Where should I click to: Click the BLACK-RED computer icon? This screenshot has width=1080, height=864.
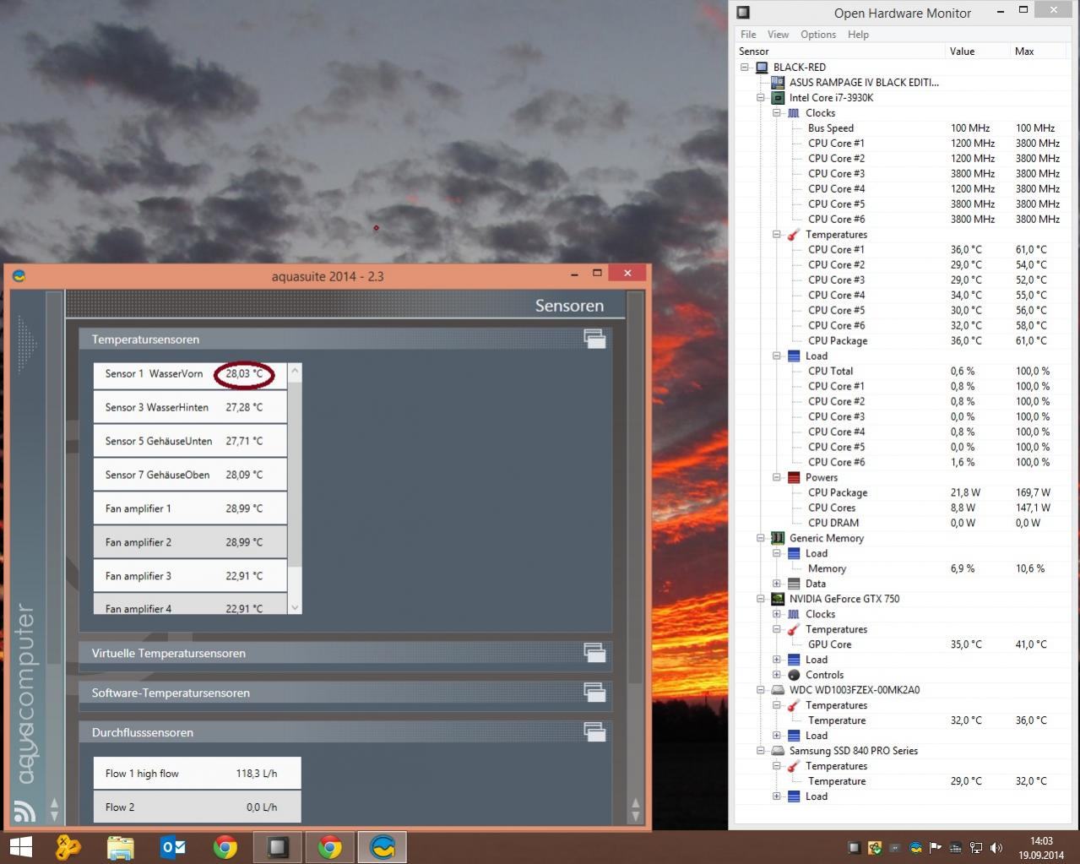click(x=762, y=67)
